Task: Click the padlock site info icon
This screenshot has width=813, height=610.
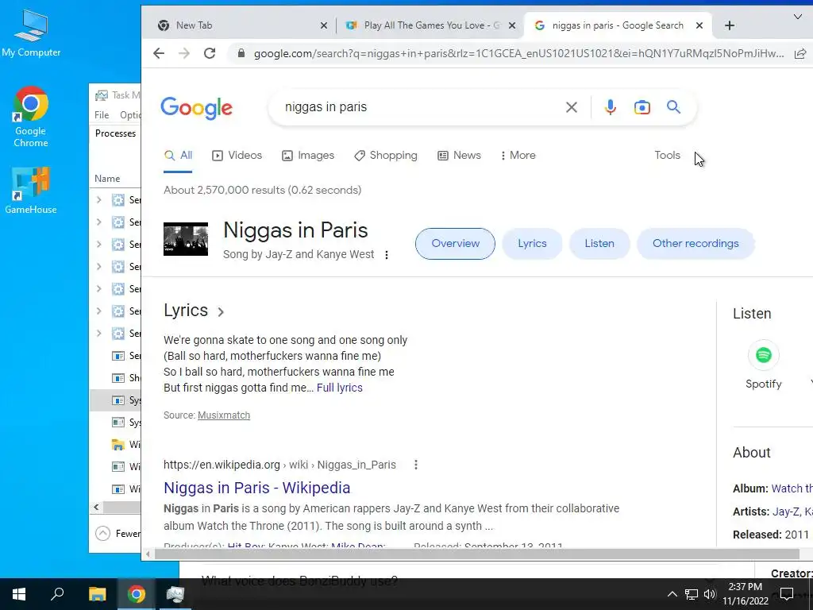Action: [241, 53]
